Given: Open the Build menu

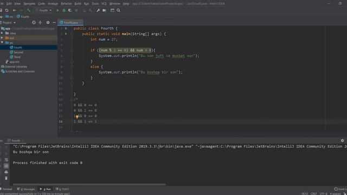Looking at the screenshot, I should coord(78,4).
